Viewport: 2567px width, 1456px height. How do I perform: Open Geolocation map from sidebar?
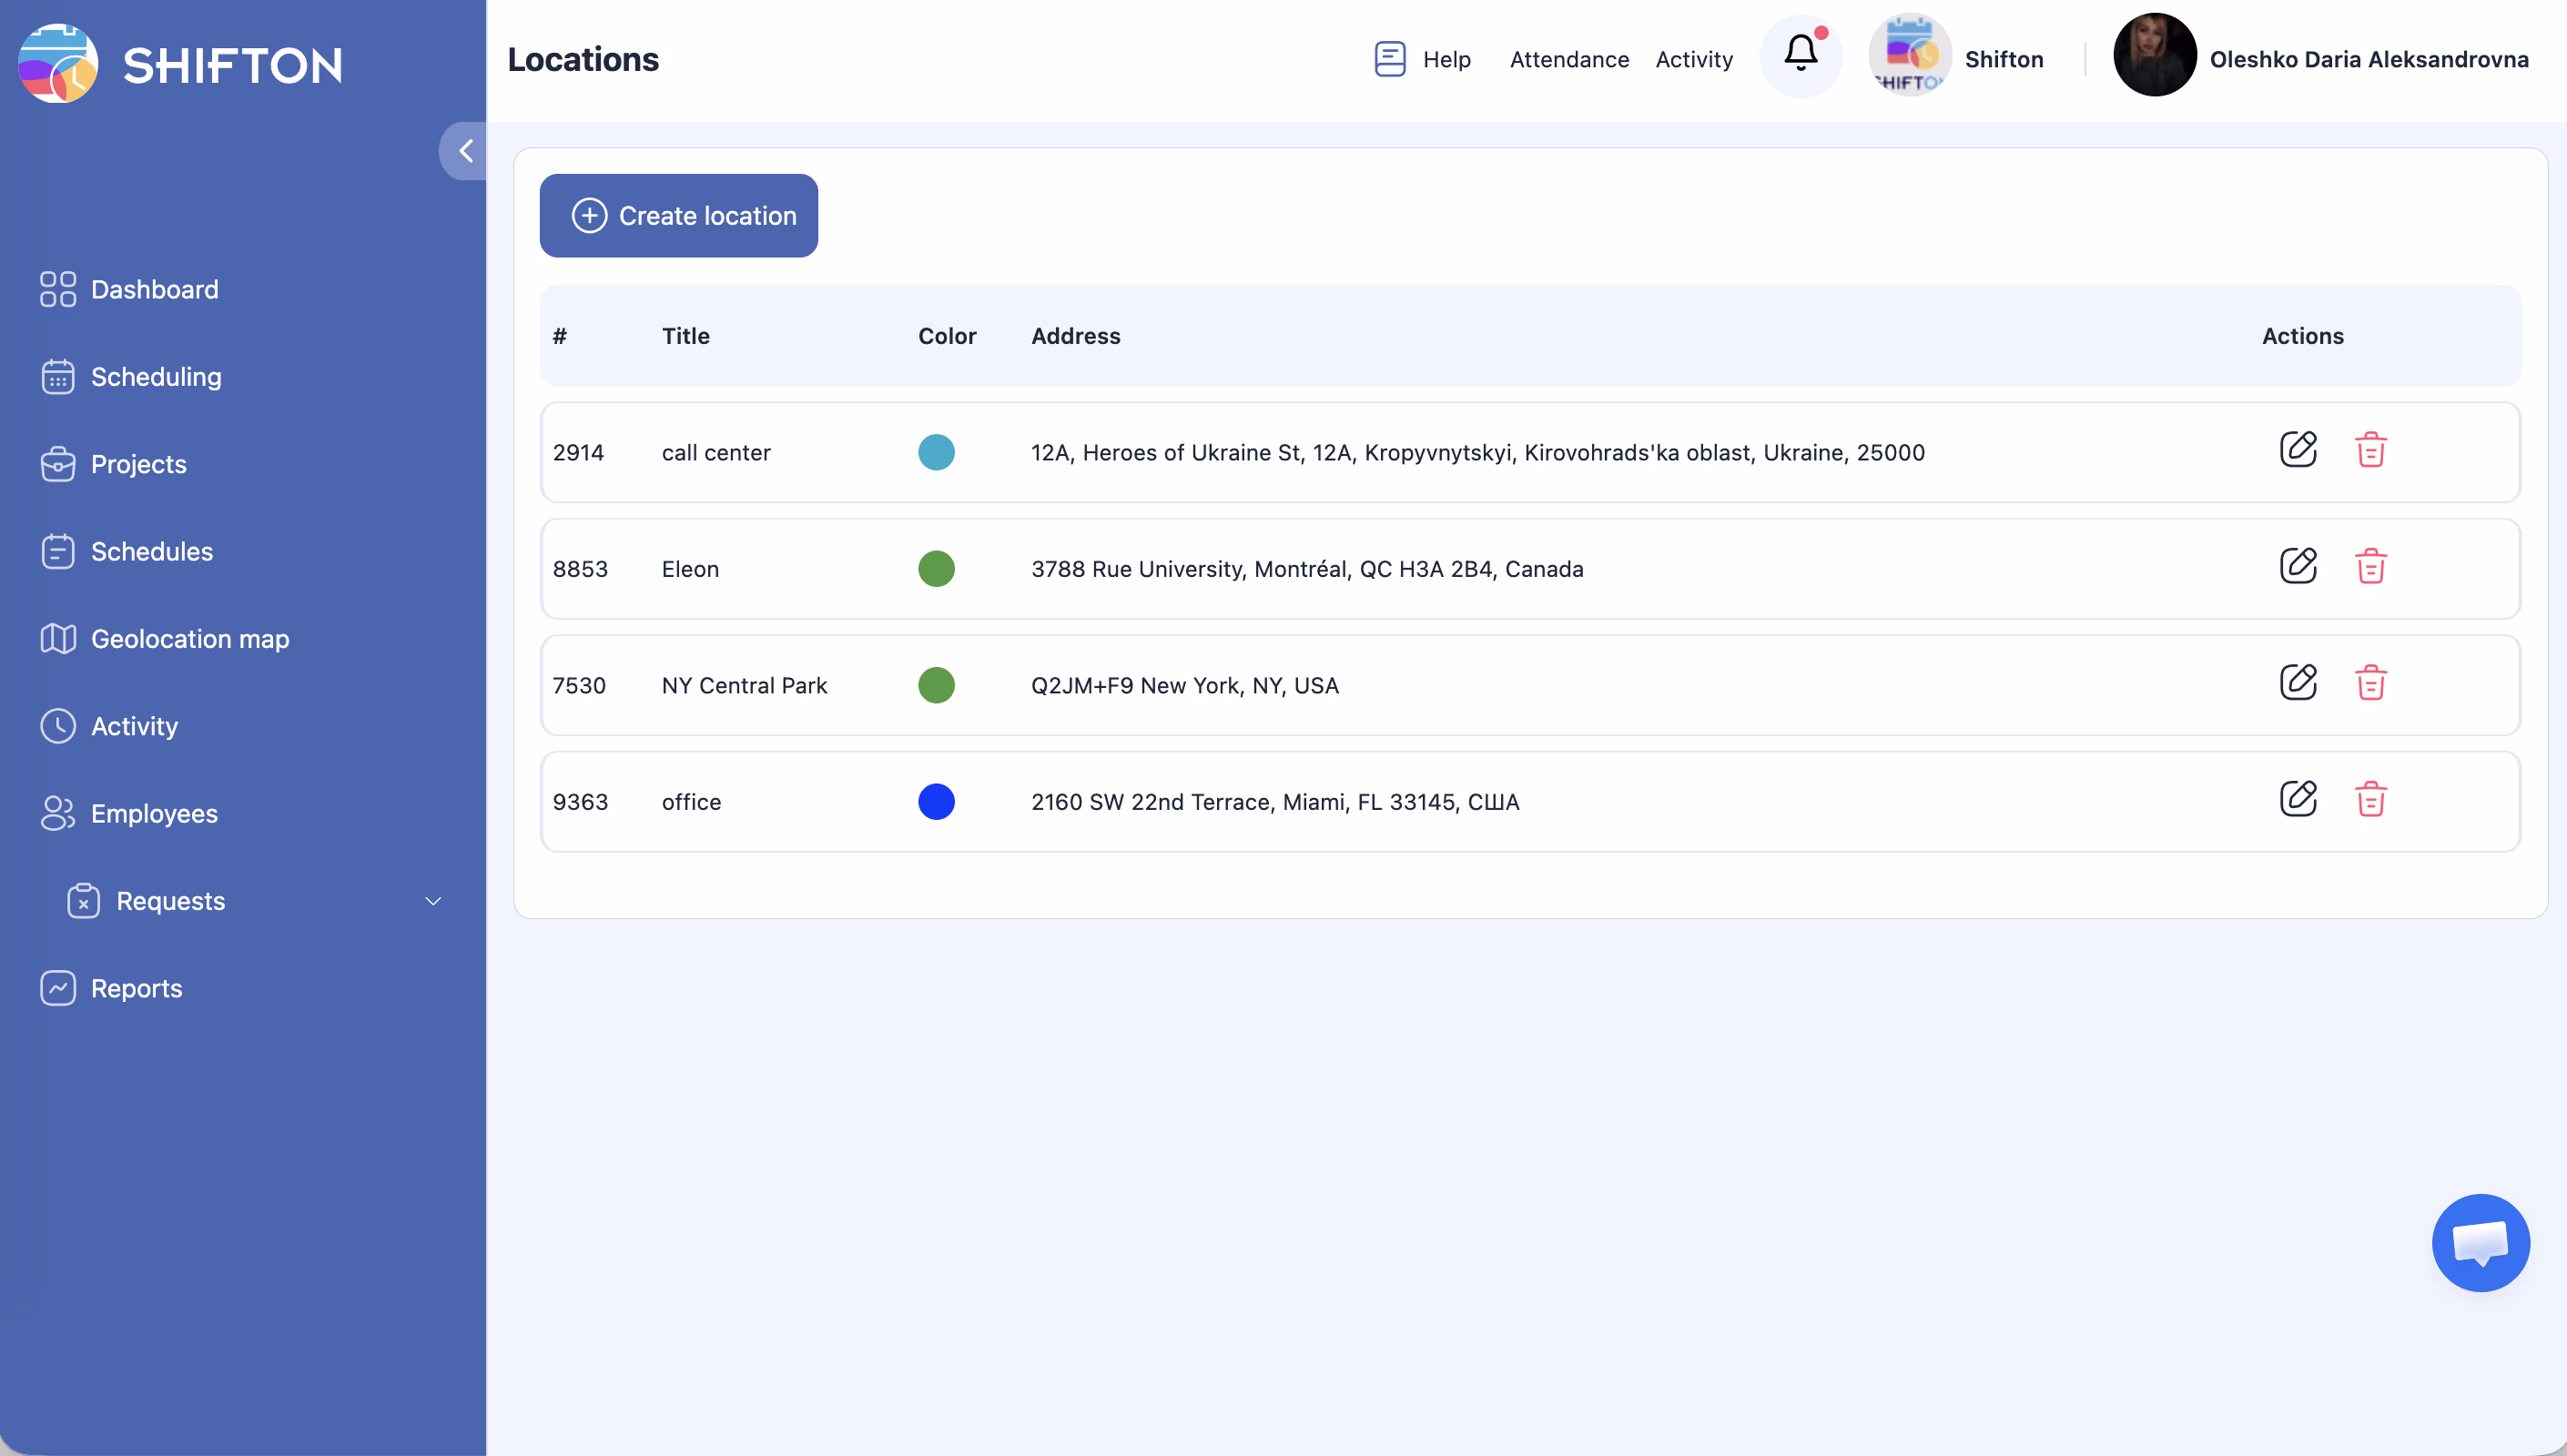tap(189, 639)
